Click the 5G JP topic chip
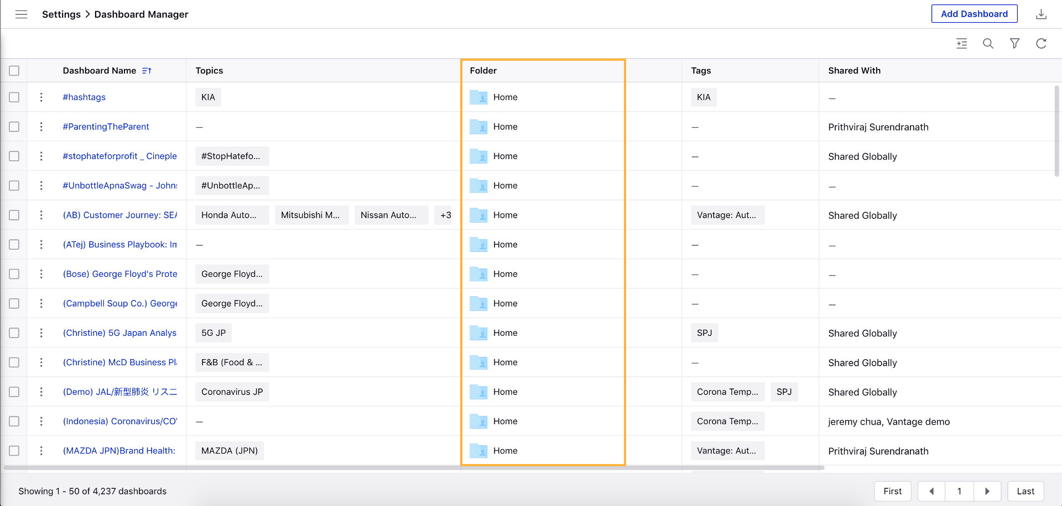1062x506 pixels. 214,333
